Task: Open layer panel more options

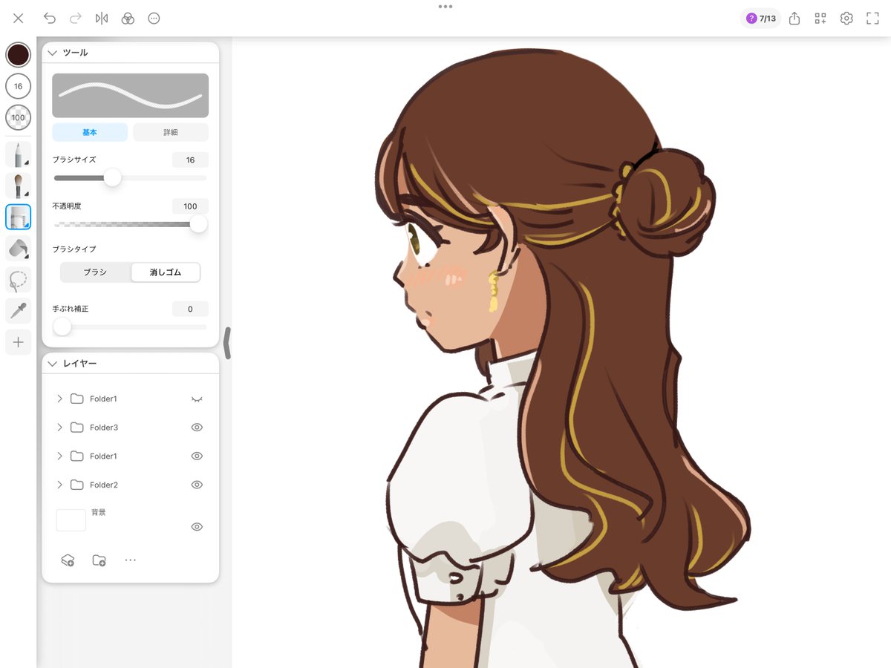Action: pos(131,560)
